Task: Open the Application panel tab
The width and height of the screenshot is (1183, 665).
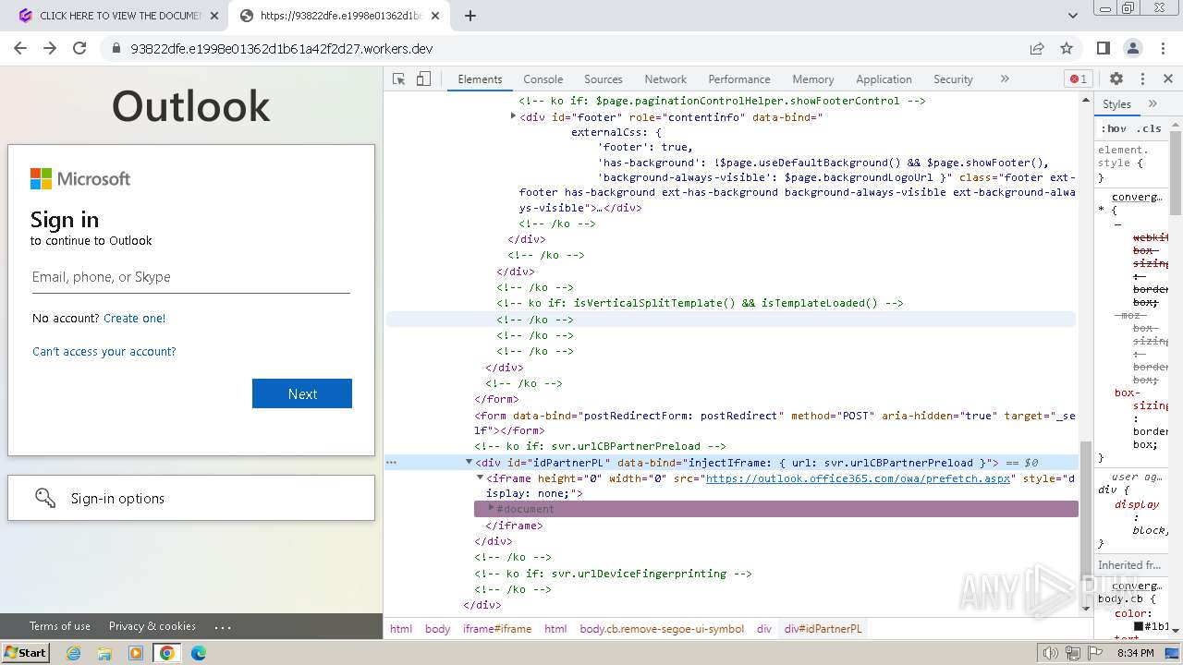Action: (884, 79)
